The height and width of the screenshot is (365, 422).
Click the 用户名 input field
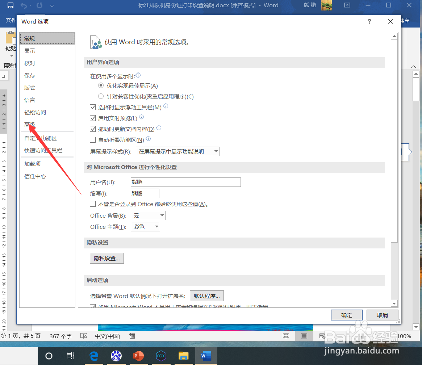click(x=186, y=182)
